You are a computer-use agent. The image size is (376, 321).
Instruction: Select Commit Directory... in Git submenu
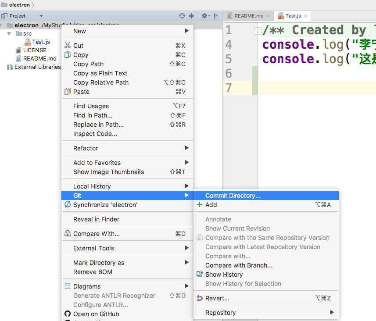point(266,196)
